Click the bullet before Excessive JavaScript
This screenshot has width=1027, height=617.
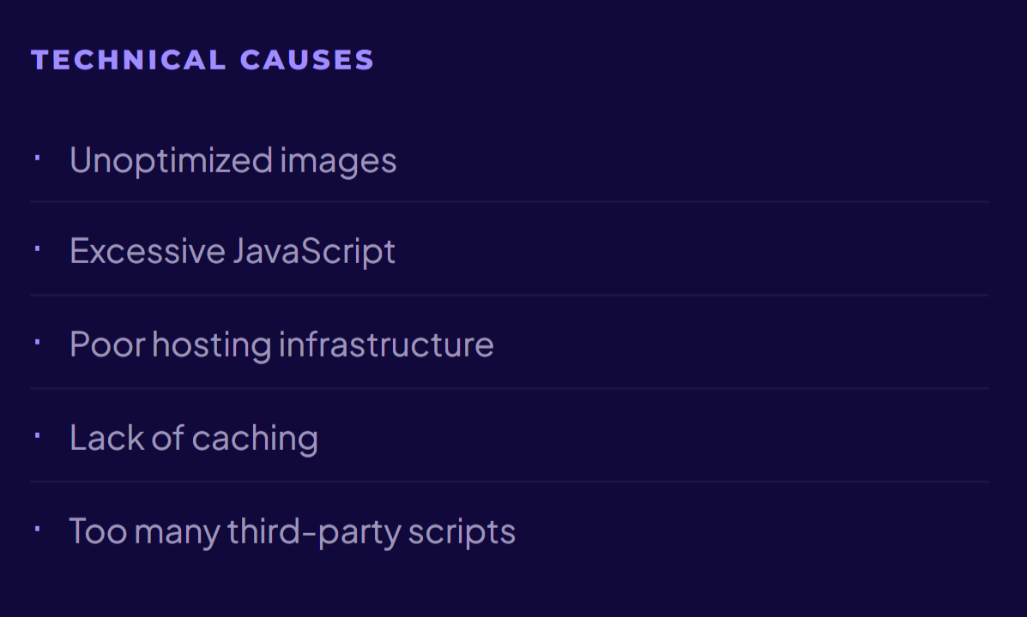pos(38,249)
